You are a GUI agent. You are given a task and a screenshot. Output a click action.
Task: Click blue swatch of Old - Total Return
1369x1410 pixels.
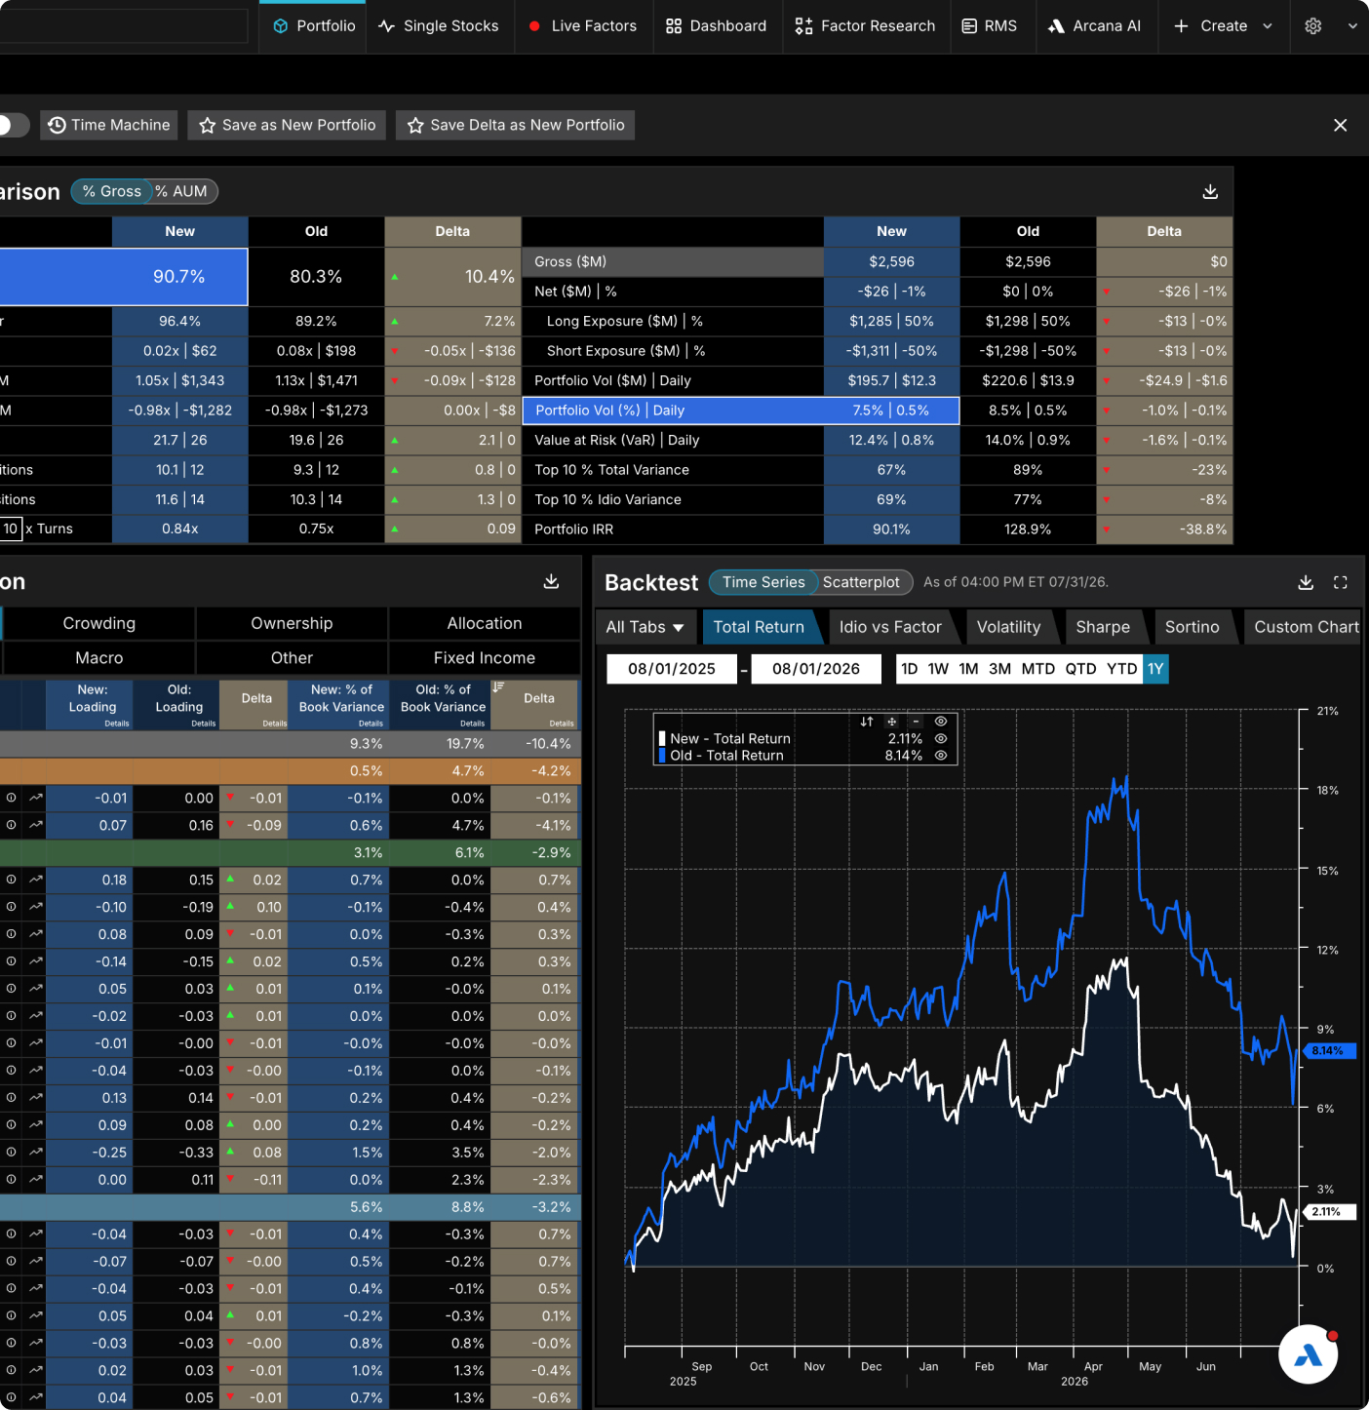[x=662, y=756]
